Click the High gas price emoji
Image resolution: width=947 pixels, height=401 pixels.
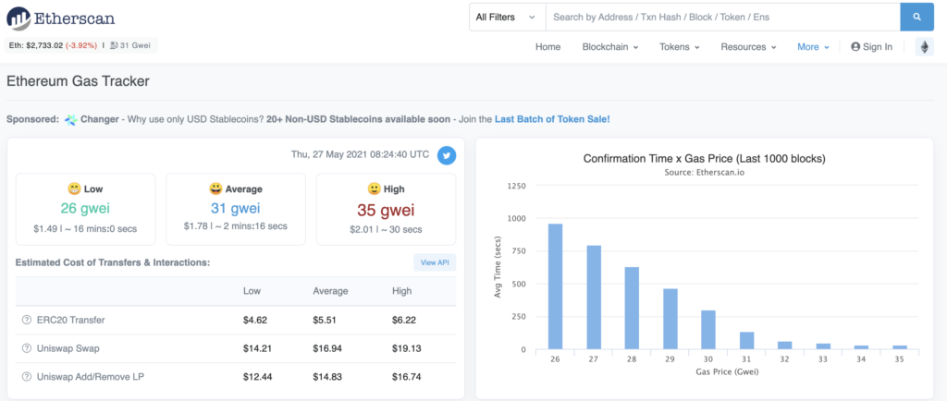pyautogui.click(x=374, y=189)
